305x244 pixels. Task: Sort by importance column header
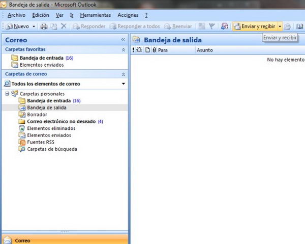(133, 50)
